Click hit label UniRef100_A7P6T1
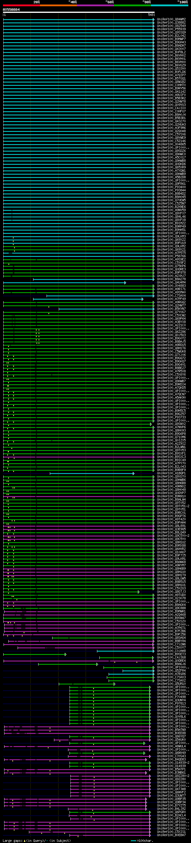Viewport: 191px width, 843px height. tap(171, 628)
